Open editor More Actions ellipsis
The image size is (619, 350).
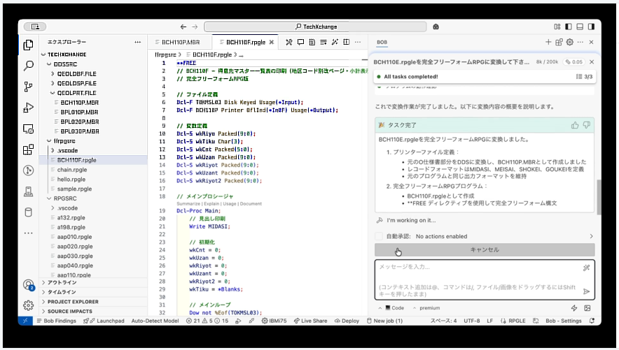[358, 42]
